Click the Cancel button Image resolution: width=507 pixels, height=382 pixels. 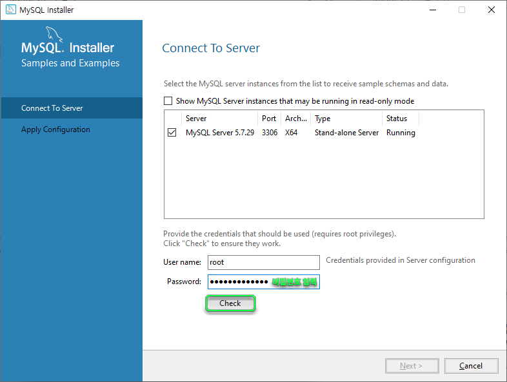click(x=471, y=366)
